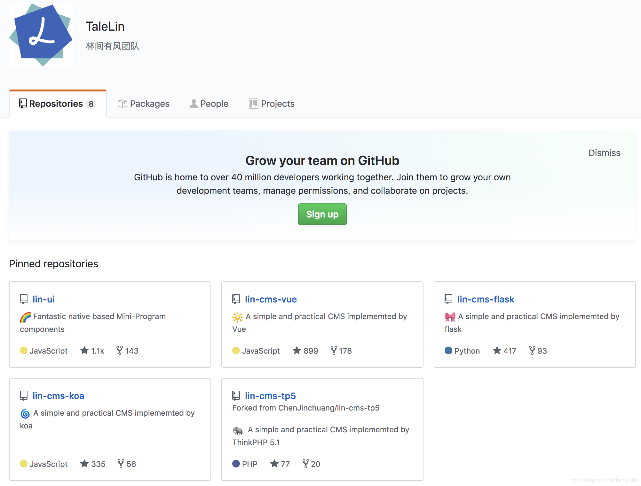The image size is (641, 486).
Task: Open the lin-cms-vue repository
Action: (x=271, y=299)
